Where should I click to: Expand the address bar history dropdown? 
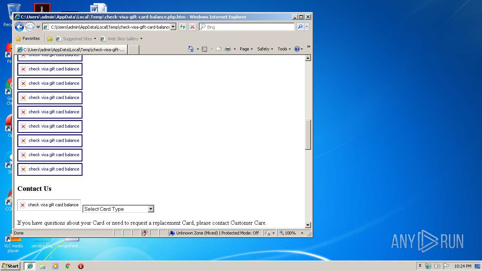173,27
